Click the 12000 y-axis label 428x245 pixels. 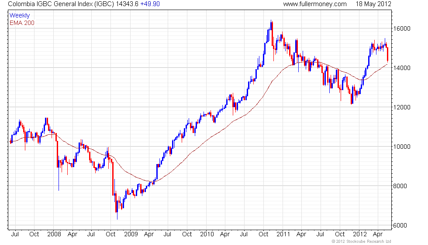click(401, 108)
